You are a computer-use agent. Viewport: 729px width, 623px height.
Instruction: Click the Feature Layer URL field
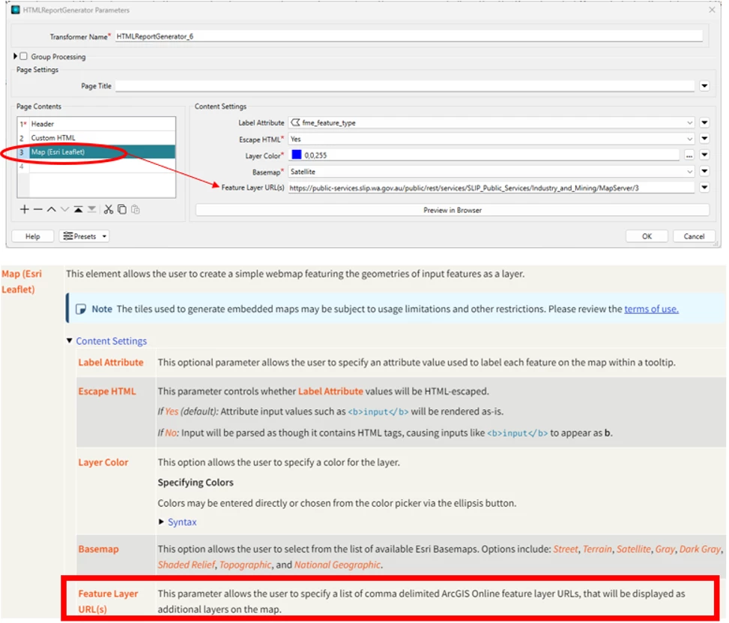491,188
